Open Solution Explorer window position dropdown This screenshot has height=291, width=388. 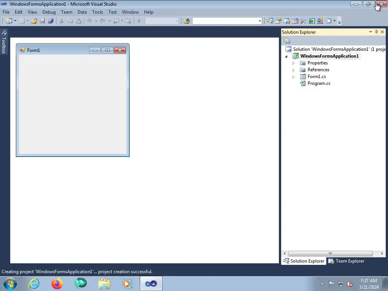[x=371, y=32]
